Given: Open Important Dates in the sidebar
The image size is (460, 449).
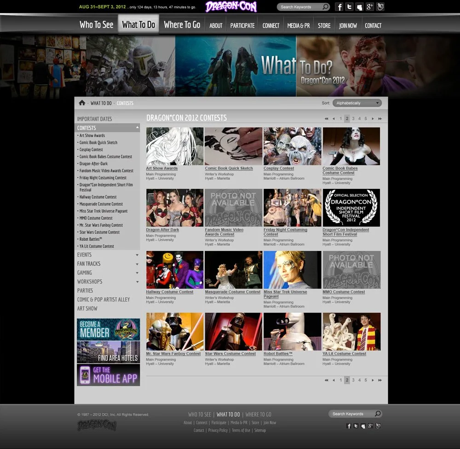Looking at the screenshot, I should point(94,119).
